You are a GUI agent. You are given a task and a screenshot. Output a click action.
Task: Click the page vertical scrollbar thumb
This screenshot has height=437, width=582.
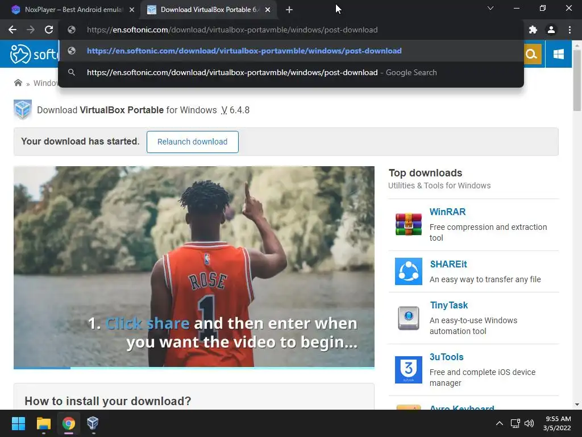coord(577,80)
